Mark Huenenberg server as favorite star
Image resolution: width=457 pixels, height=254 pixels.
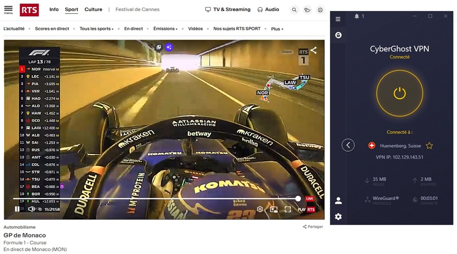429,146
